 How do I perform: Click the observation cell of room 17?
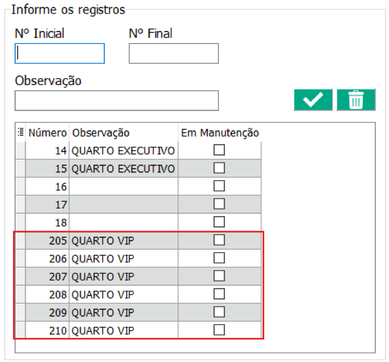pyautogui.click(x=123, y=204)
